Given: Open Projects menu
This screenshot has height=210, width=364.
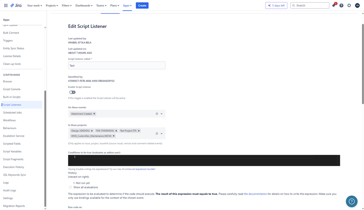Looking at the screenshot, I should pyautogui.click(x=52, y=5).
